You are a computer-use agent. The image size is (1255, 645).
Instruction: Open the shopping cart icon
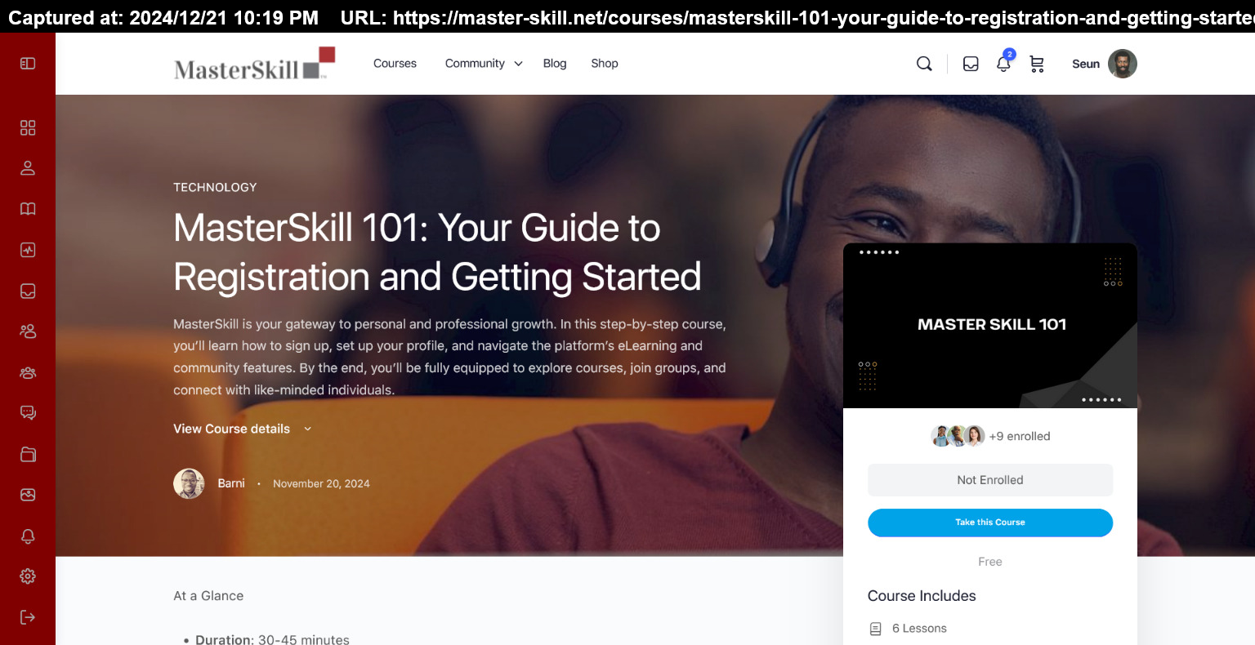[1037, 64]
